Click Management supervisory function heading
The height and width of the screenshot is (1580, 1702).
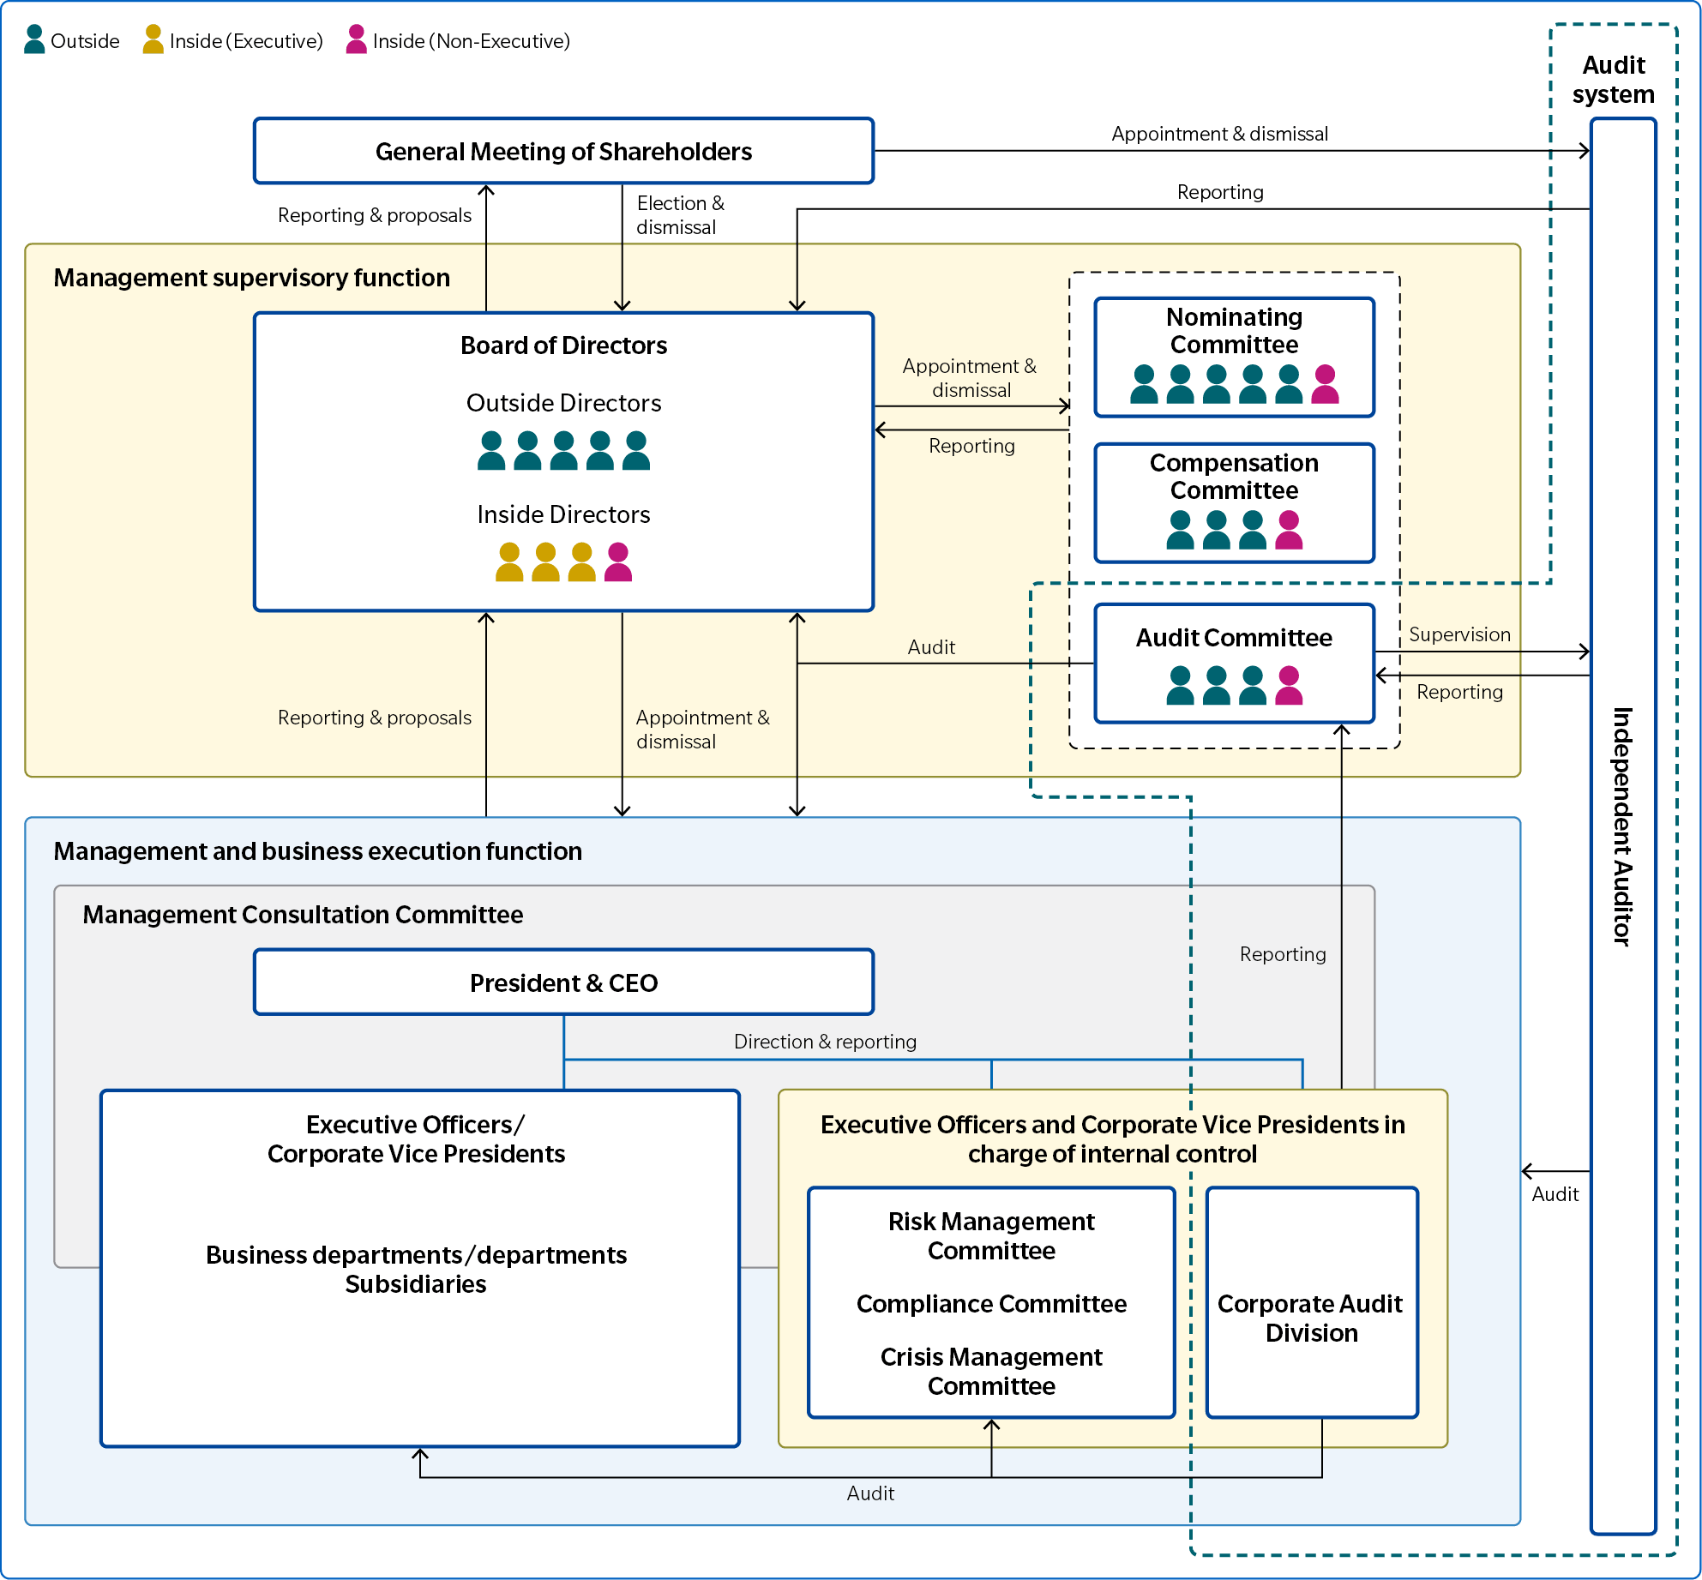[251, 278]
